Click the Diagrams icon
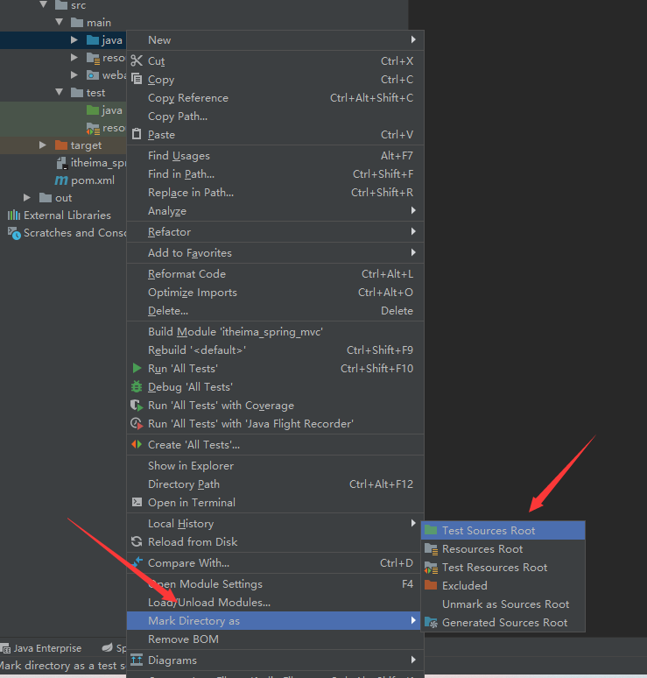Viewport: 647px width, 678px height. tap(137, 660)
